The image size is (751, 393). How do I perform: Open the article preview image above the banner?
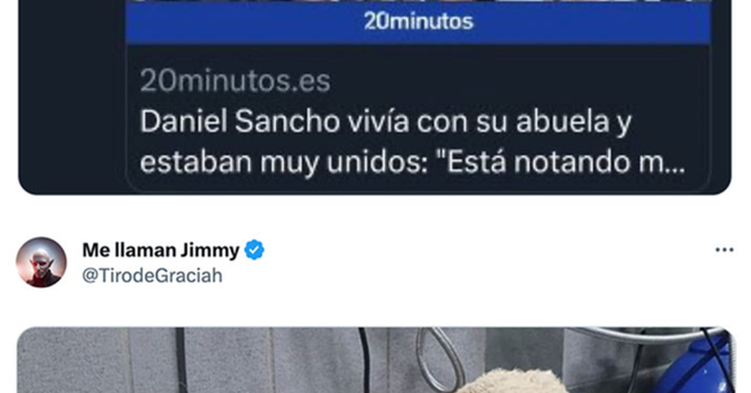click(x=418, y=1)
